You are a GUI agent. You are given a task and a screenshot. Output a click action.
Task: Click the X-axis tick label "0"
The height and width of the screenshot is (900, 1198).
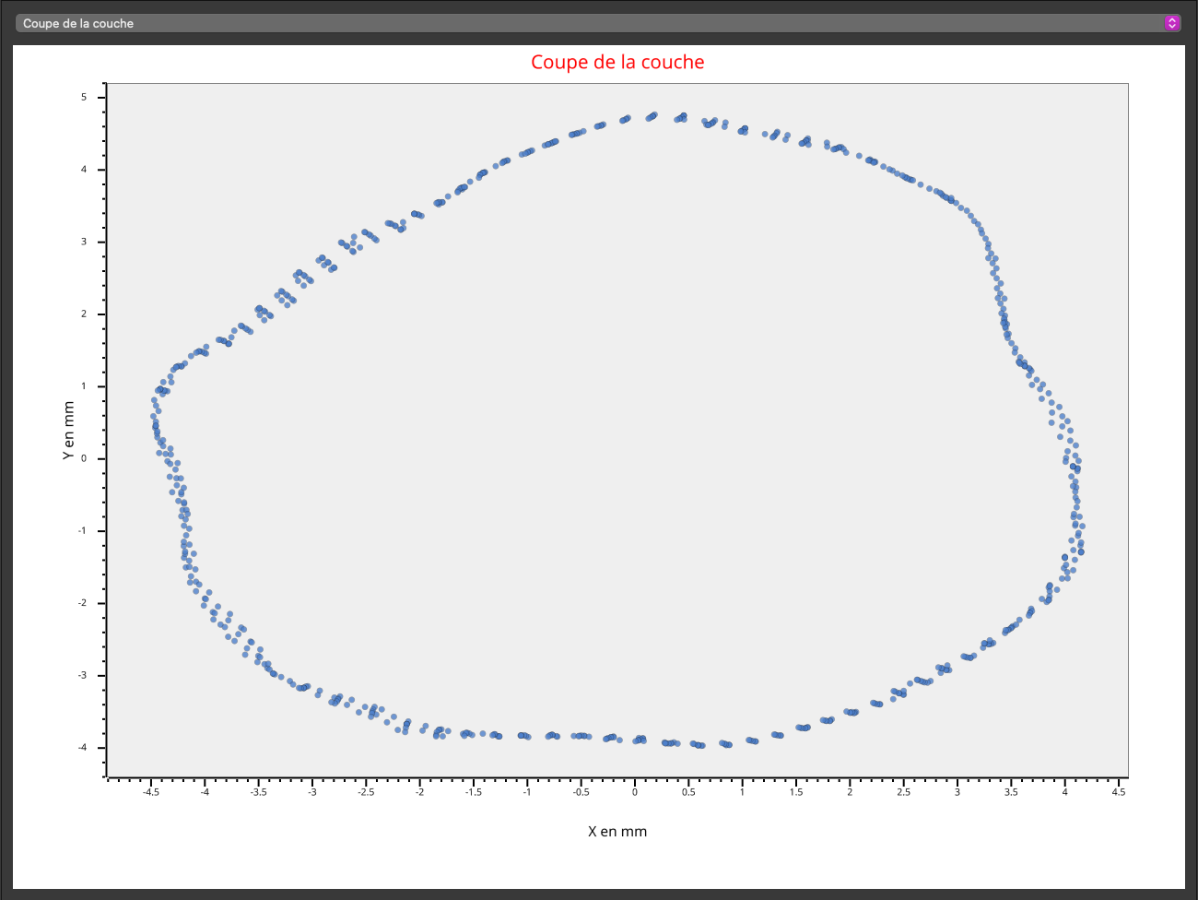[634, 791]
